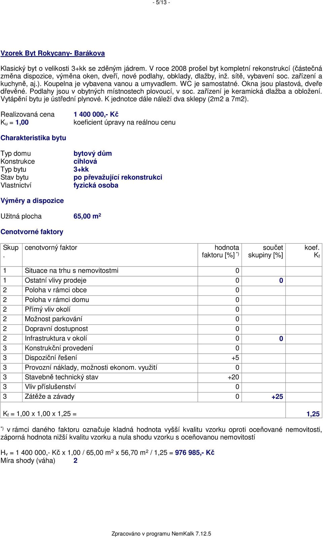Select the 'Charakteristika bytu' heading
This screenshot has width=323, height=538.
[33, 138]
